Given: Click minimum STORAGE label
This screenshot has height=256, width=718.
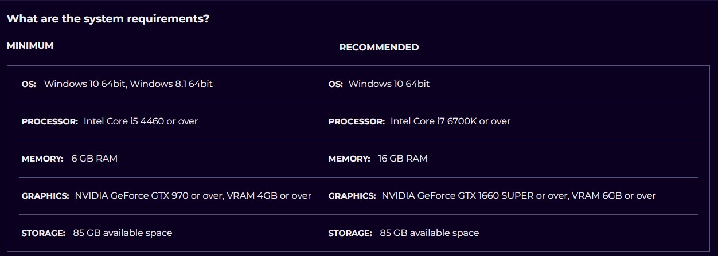Looking at the screenshot, I should point(43,233).
